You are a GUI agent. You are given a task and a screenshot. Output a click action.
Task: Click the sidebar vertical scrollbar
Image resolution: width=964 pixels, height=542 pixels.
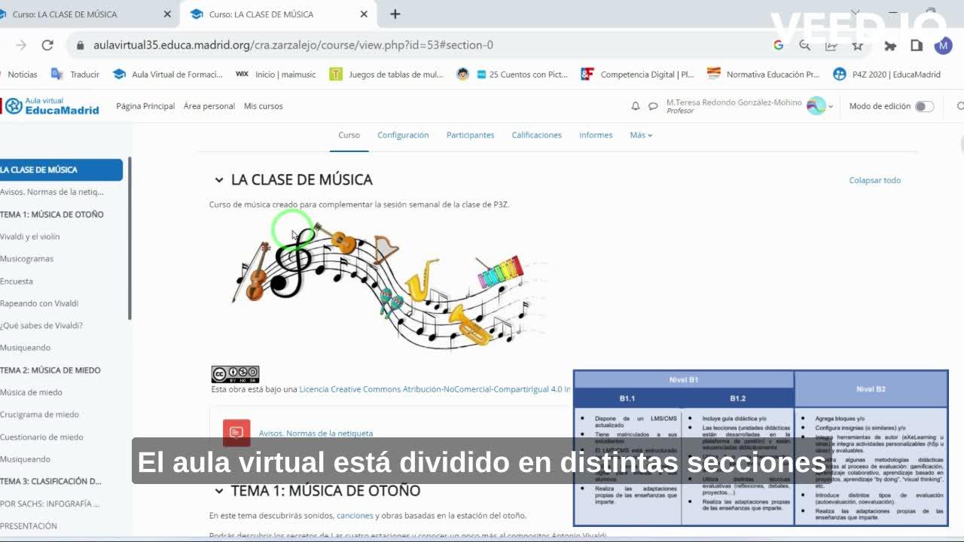130,238
